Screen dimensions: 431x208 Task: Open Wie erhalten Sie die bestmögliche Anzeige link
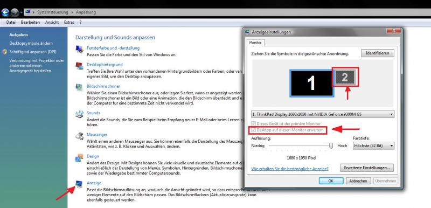click(x=290, y=169)
